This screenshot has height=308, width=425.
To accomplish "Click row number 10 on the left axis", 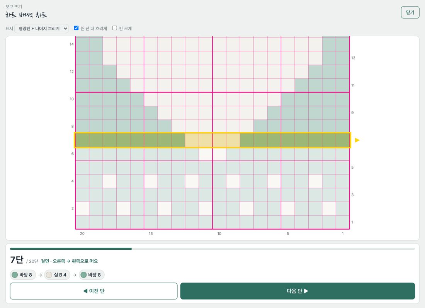I will click(x=71, y=99).
